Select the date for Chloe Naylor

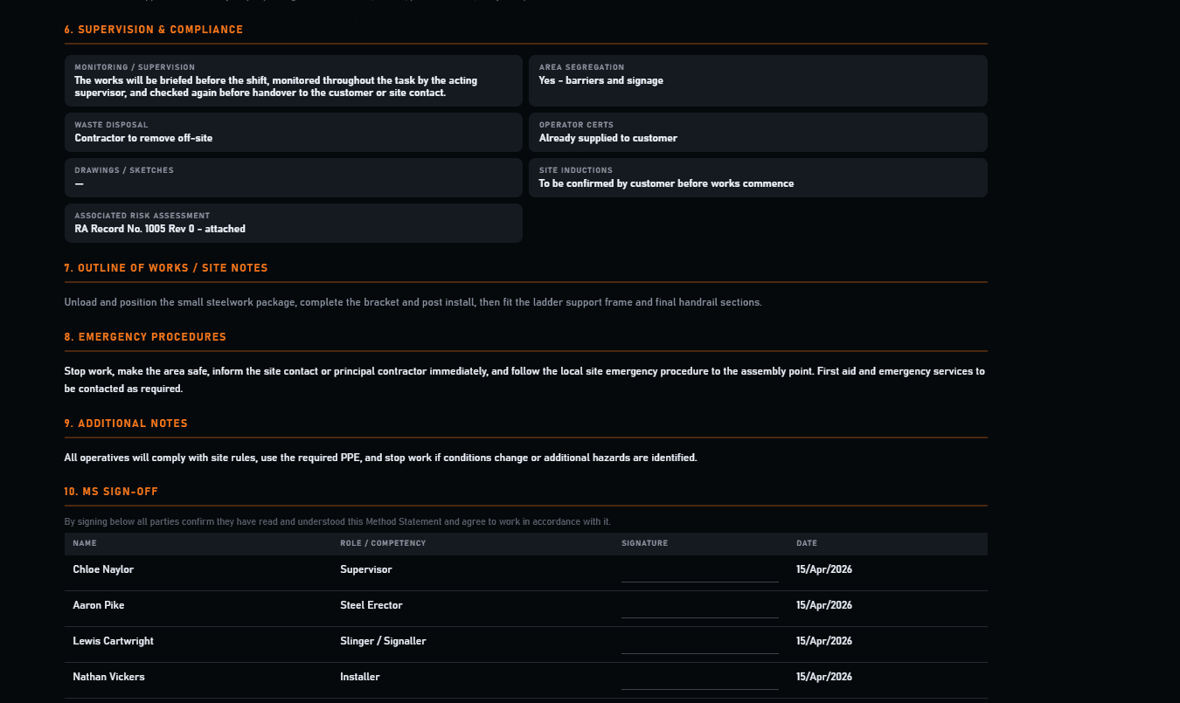tap(822, 569)
